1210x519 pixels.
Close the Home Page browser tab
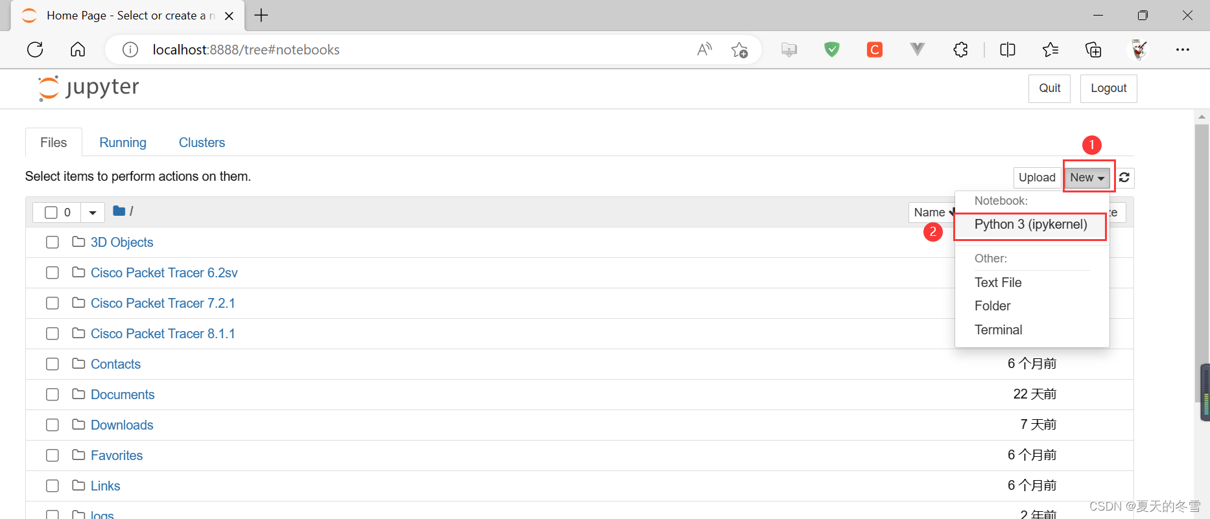click(229, 16)
